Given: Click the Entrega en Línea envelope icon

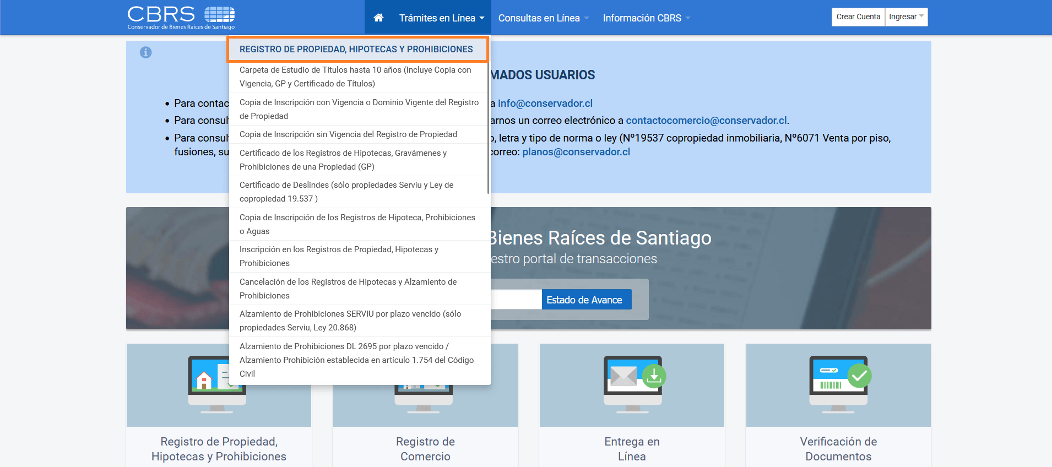Looking at the screenshot, I should pyautogui.click(x=633, y=380).
